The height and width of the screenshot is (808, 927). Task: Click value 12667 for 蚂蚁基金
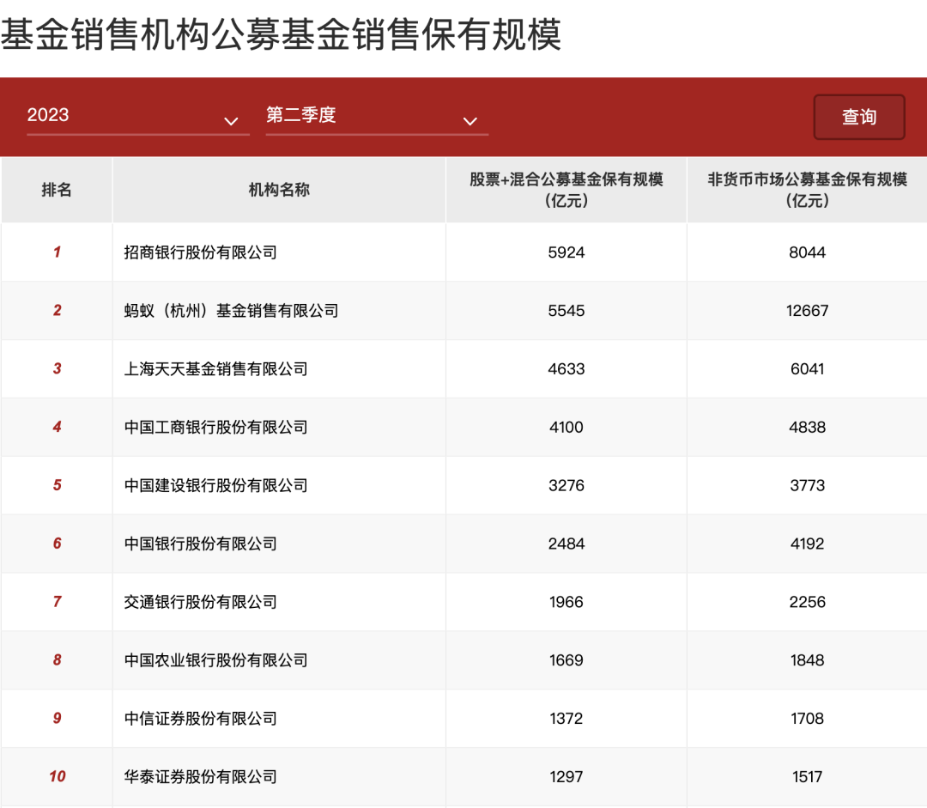click(807, 311)
